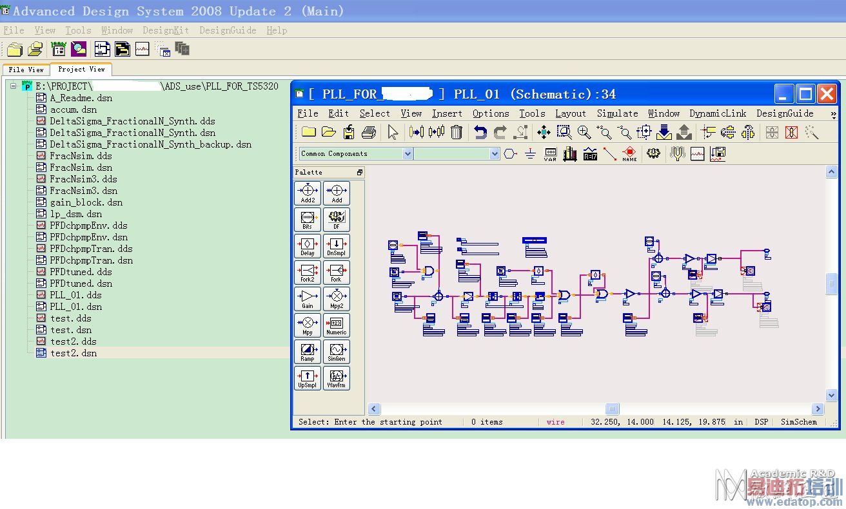Select the Bits palette component

(308, 219)
